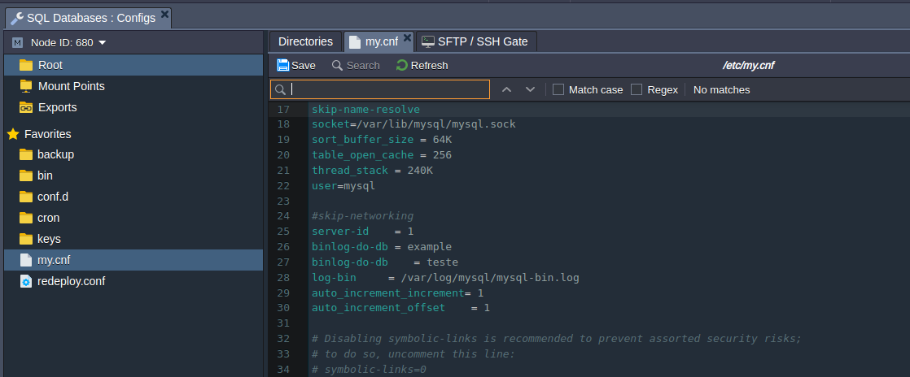Open the backup favorites folder
Viewport: 910px width, 377px height.
point(55,154)
